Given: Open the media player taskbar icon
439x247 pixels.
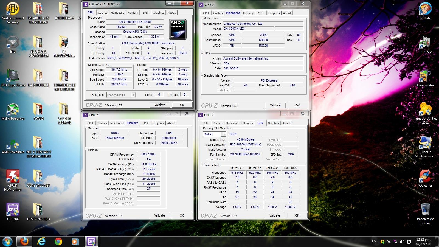Looking at the screenshot, I should (75, 242).
